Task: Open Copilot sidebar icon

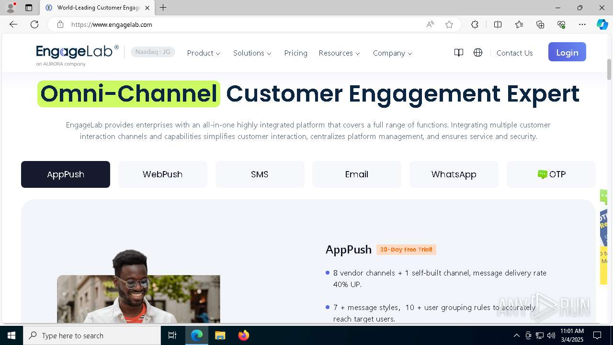Action: [x=602, y=24]
